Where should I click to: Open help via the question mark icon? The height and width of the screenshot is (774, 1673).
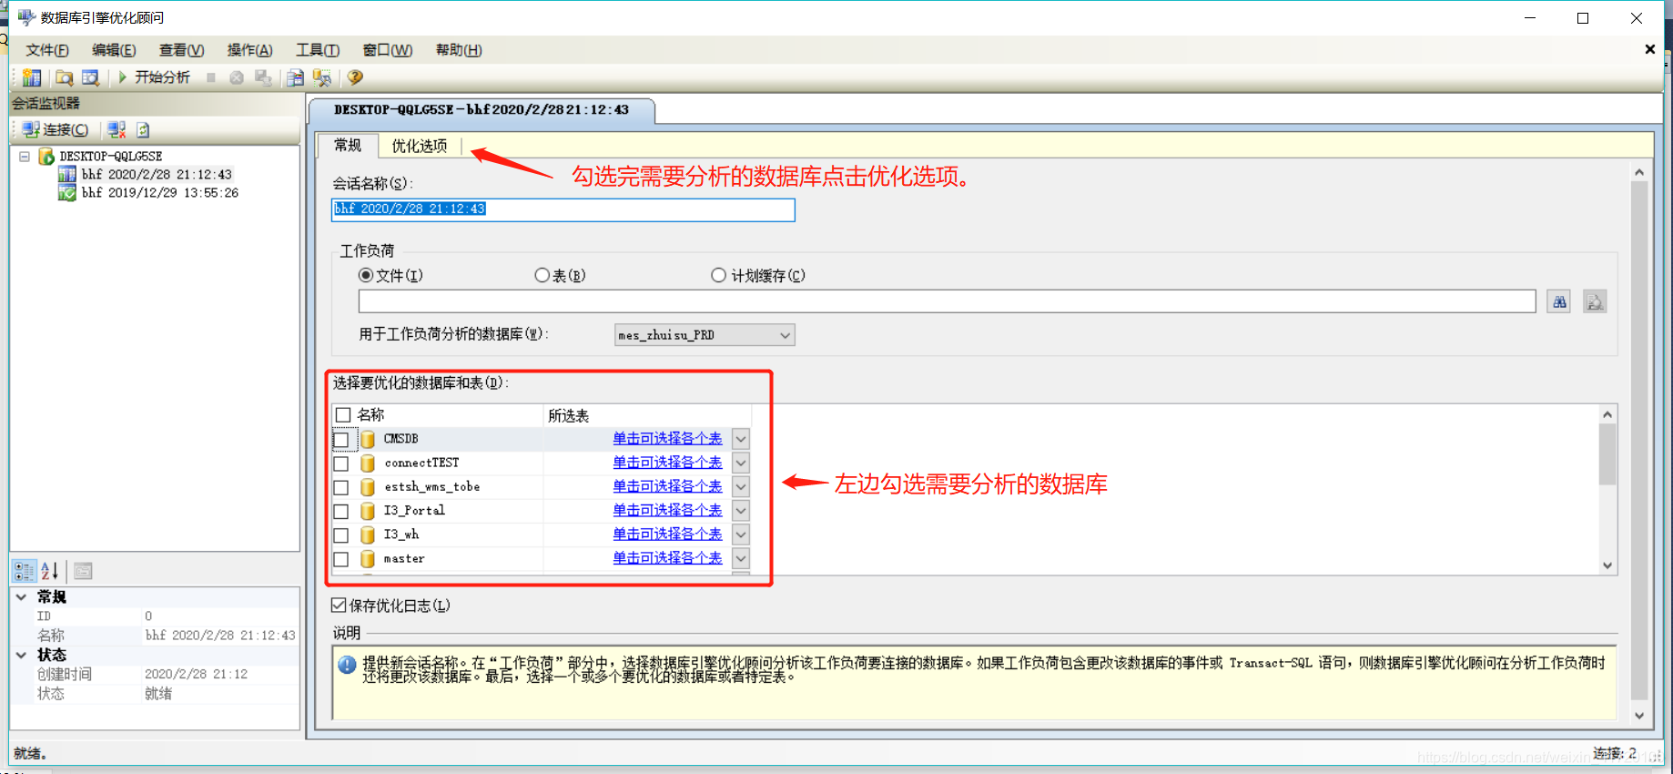click(x=355, y=77)
